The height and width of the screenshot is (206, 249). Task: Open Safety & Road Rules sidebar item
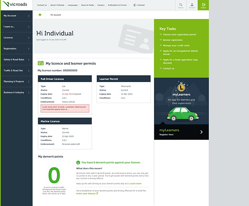[x=17, y=59]
